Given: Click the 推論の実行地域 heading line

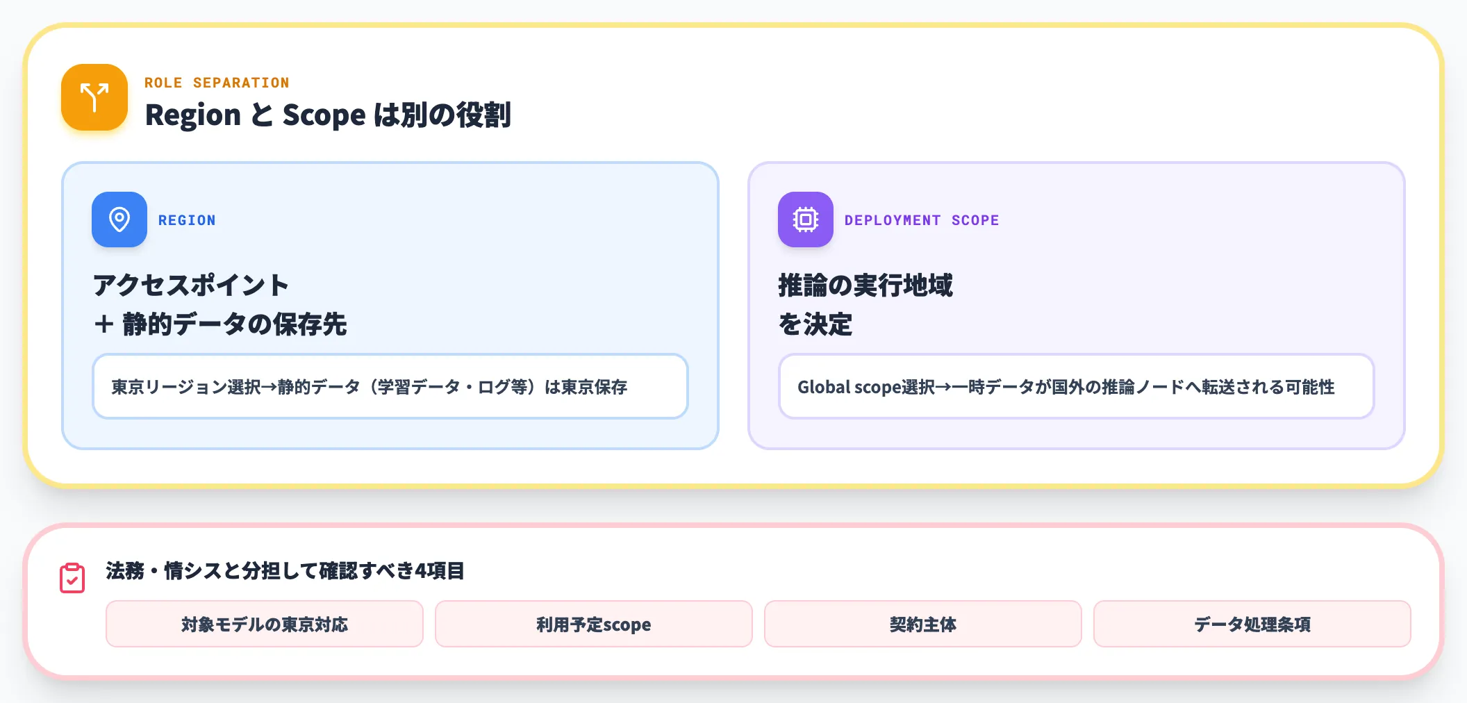Looking at the screenshot, I should [865, 285].
